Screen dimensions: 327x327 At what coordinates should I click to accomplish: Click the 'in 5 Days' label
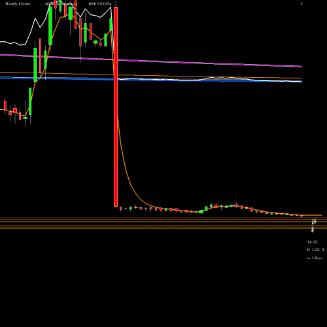314,258
